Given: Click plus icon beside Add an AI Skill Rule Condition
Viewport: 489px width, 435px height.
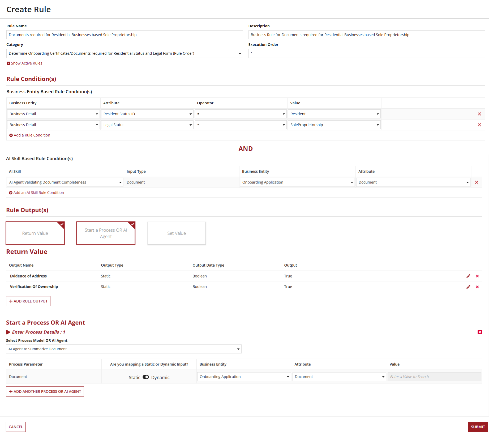Looking at the screenshot, I should tap(11, 193).
